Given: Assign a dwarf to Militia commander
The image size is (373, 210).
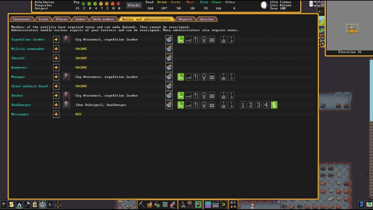Looking at the screenshot, I should [x=56, y=49].
